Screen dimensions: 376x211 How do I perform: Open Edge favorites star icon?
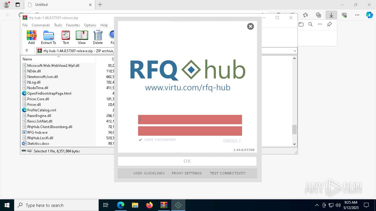pos(305,15)
